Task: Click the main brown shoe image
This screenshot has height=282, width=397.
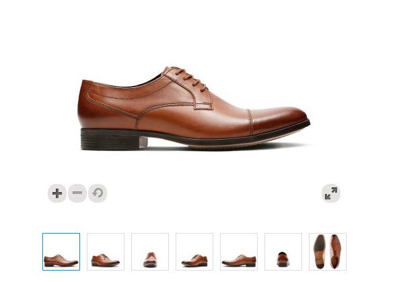Action: (194, 109)
